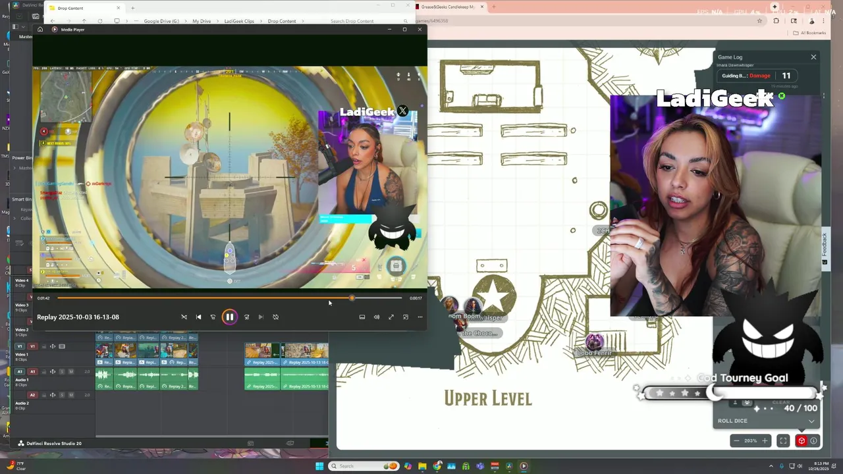Click the Search Drop Content field
The height and width of the screenshot is (474, 843).
(x=369, y=21)
